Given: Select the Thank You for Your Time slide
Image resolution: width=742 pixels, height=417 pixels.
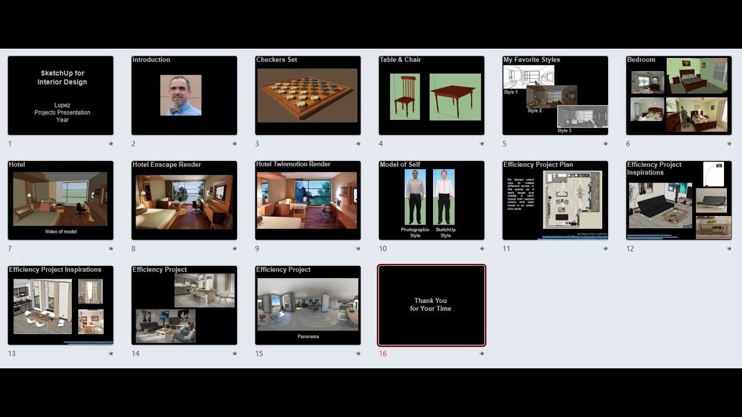Looking at the screenshot, I should 431,305.
